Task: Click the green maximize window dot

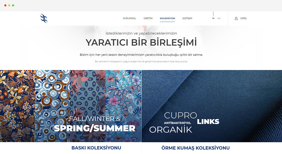Action: coord(13,5)
